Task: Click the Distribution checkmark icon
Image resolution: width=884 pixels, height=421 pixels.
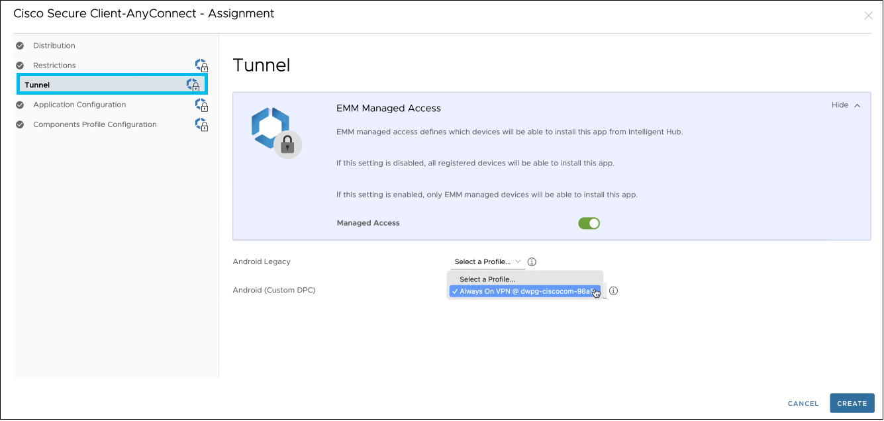Action: [x=20, y=46]
